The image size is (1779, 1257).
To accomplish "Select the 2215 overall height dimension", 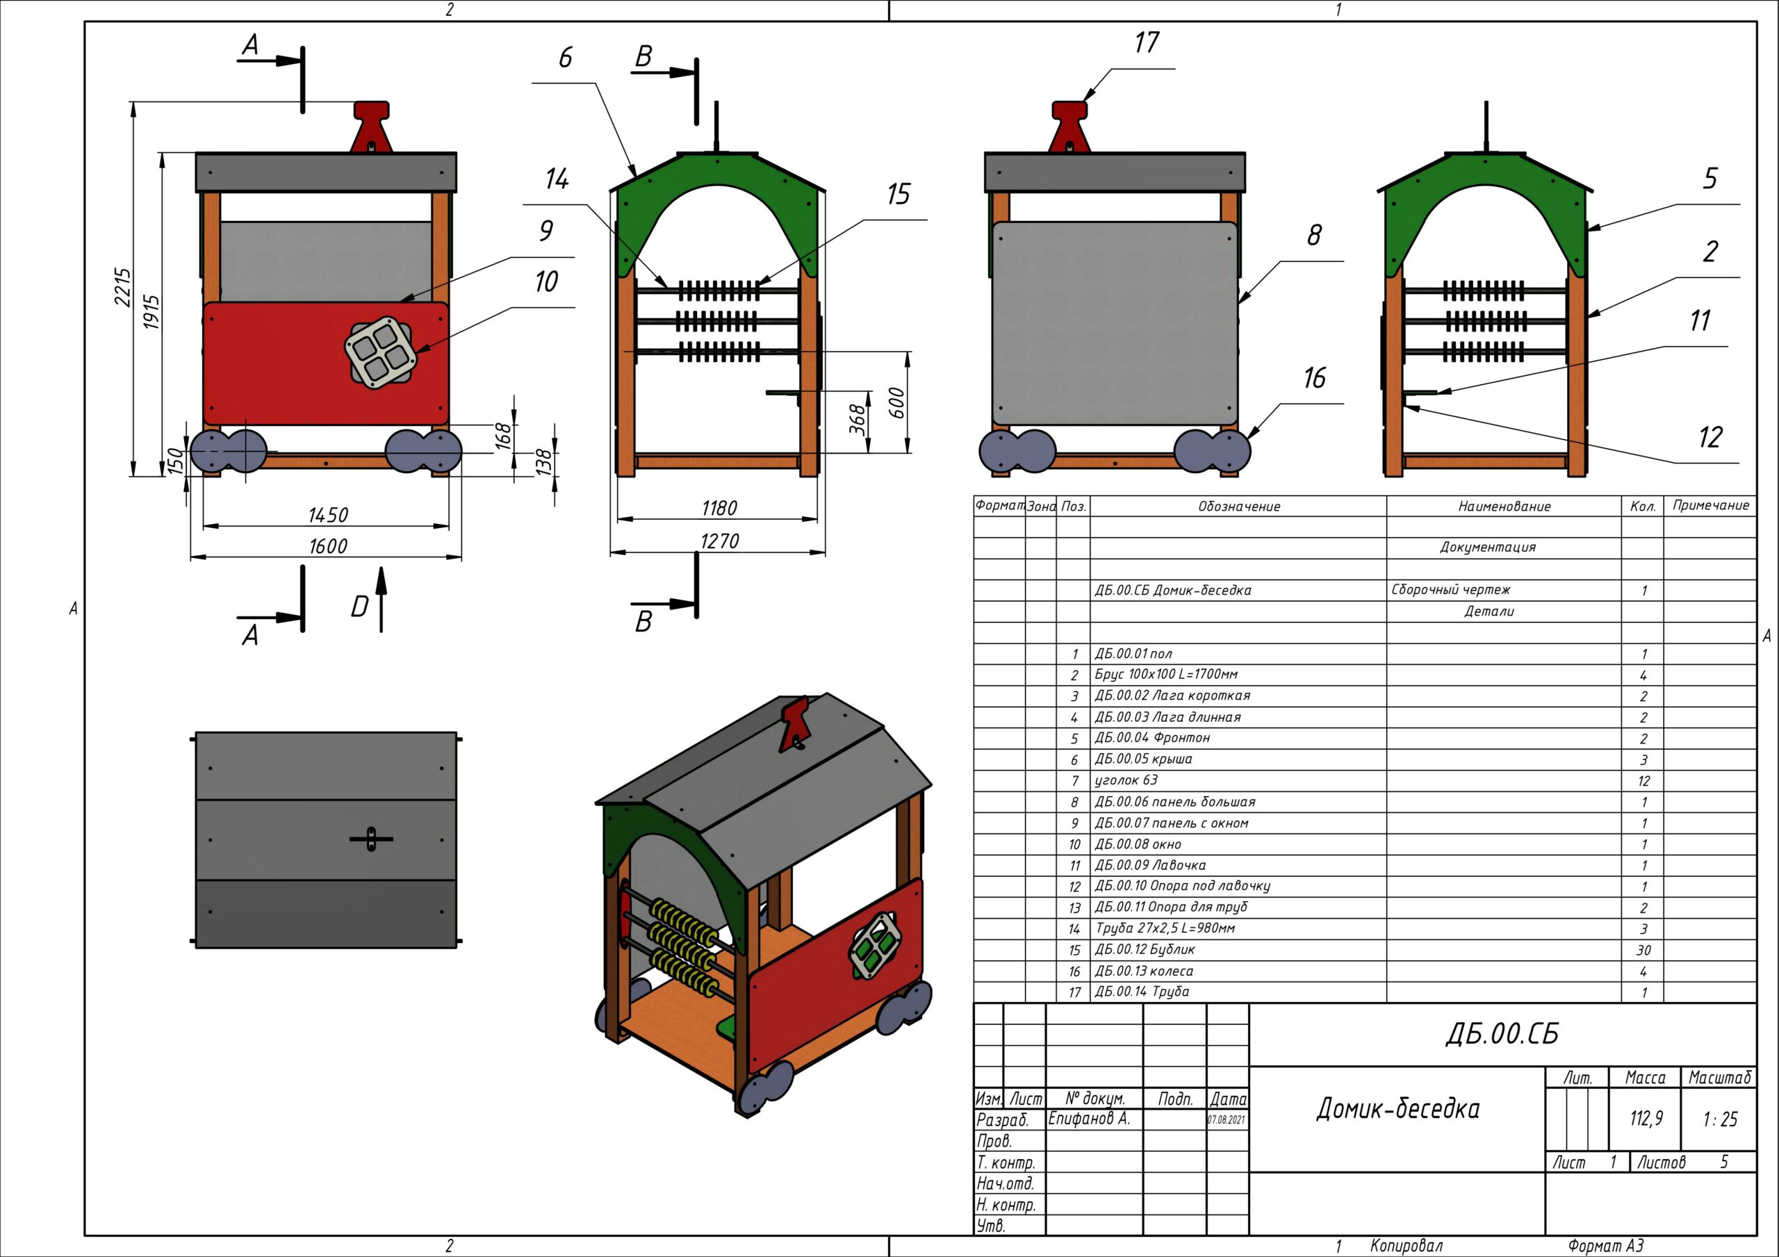I will (x=124, y=287).
